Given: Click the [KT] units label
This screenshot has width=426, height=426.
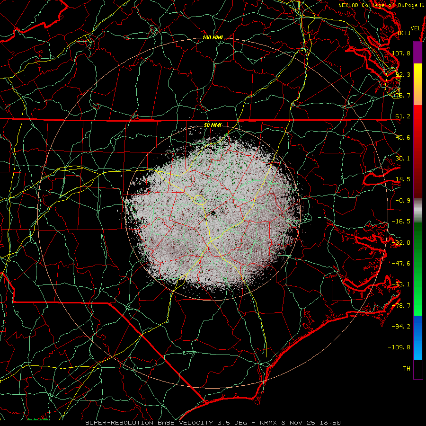Looking at the screenshot, I should point(404,33).
